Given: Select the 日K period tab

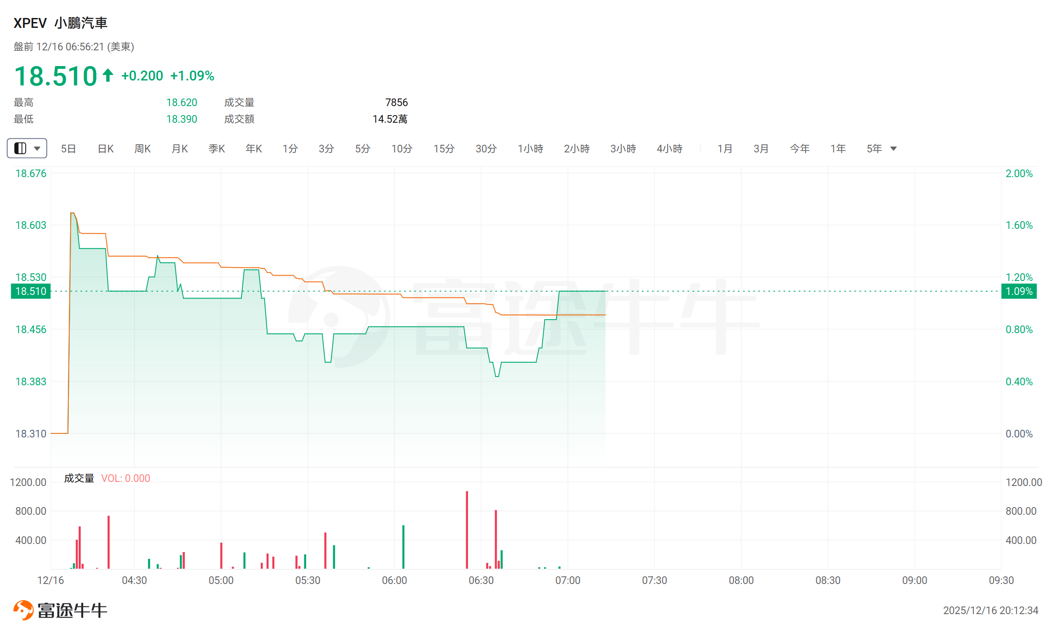Looking at the screenshot, I should pyautogui.click(x=106, y=149).
